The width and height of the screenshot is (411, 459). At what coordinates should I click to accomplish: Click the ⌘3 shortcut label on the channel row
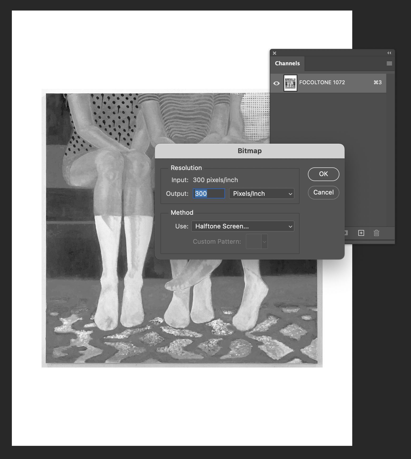pyautogui.click(x=378, y=82)
